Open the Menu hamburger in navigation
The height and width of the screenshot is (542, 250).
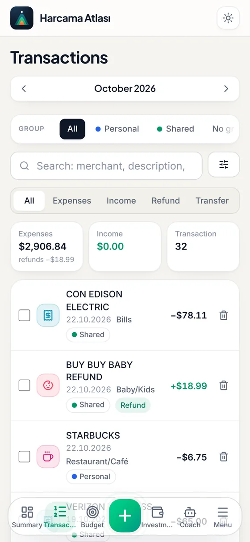click(x=222, y=517)
